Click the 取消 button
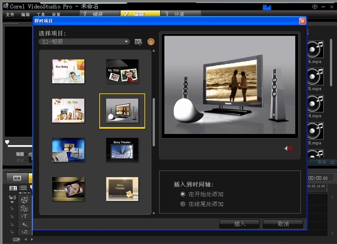Viewport: 337px width, 244px height. [x=283, y=224]
